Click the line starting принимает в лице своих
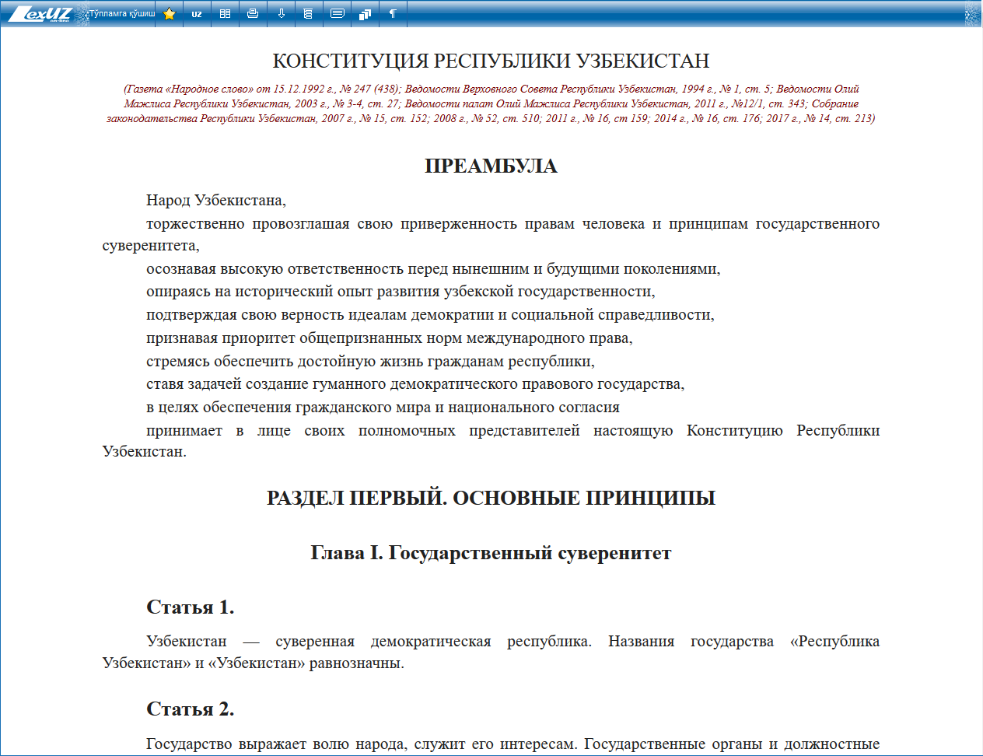 click(x=491, y=441)
